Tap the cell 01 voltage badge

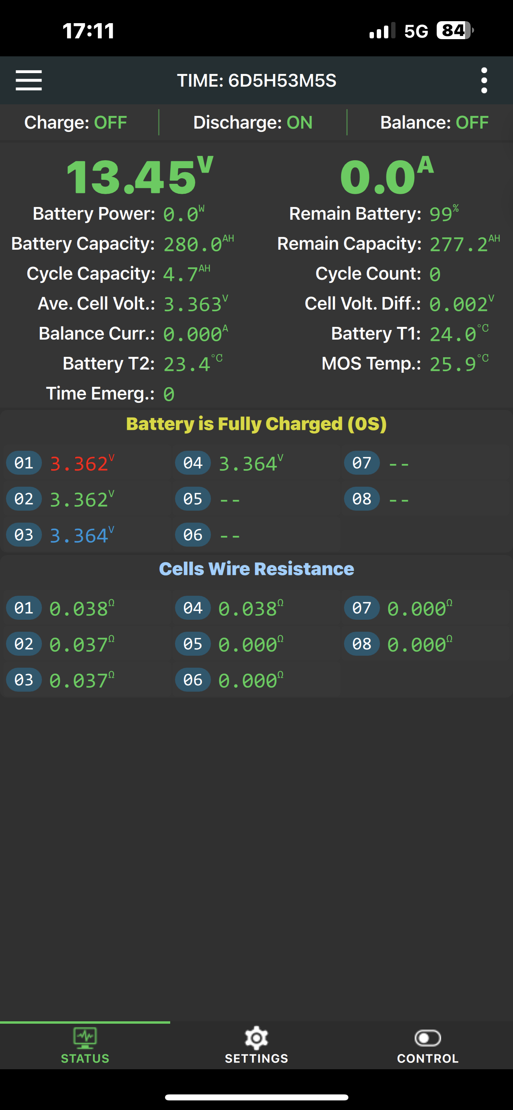(x=24, y=463)
